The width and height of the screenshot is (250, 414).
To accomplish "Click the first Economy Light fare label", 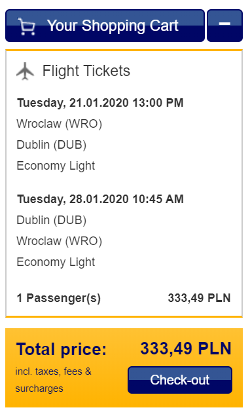I will point(56,166).
